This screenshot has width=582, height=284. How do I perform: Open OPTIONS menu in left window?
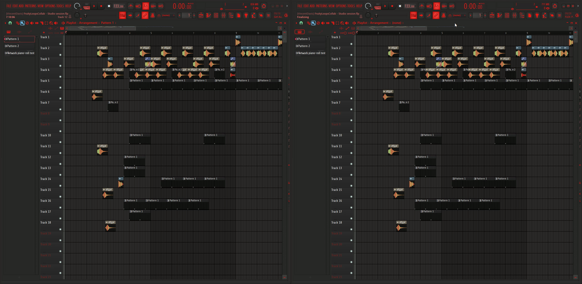pyautogui.click(x=50, y=6)
